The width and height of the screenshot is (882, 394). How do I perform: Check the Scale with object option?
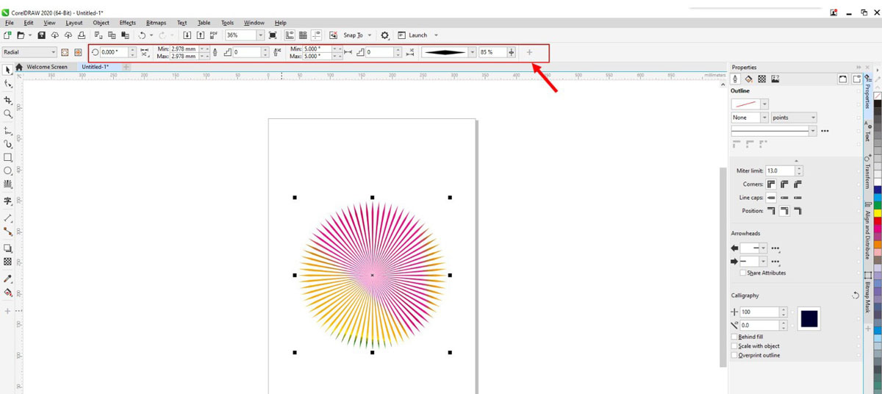[x=735, y=345]
